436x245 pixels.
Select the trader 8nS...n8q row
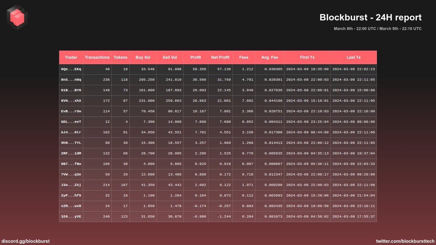click(x=71, y=79)
